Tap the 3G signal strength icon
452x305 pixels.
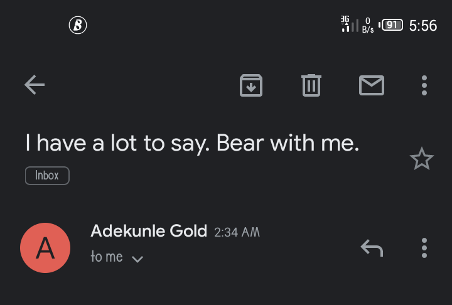[345, 24]
